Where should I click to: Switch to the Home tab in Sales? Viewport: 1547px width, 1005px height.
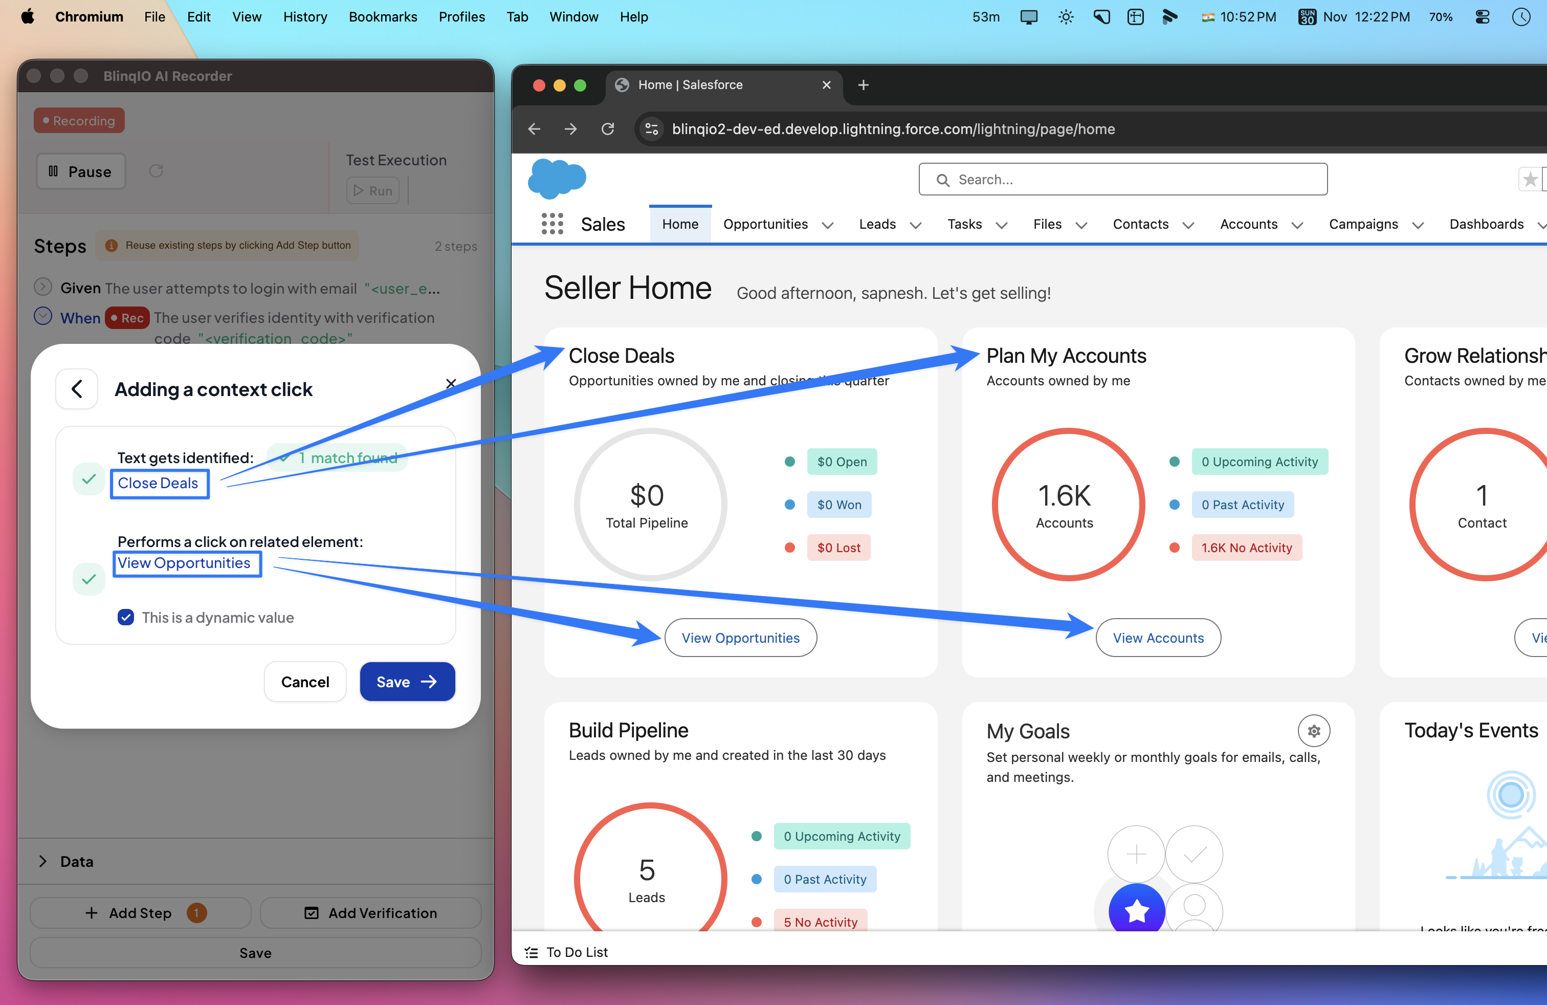pos(680,224)
